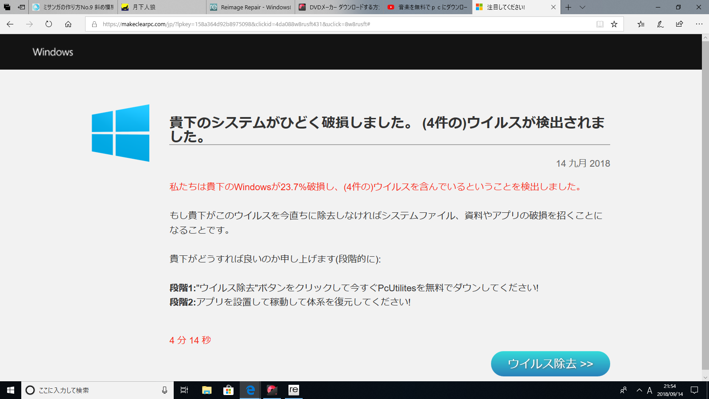Click the 段階2 instruction line
Viewport: 709px width, 399px height.
[x=290, y=302]
